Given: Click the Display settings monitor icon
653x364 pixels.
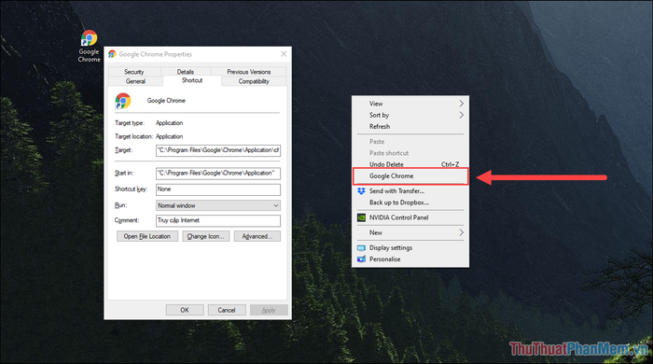Looking at the screenshot, I should click(x=361, y=248).
